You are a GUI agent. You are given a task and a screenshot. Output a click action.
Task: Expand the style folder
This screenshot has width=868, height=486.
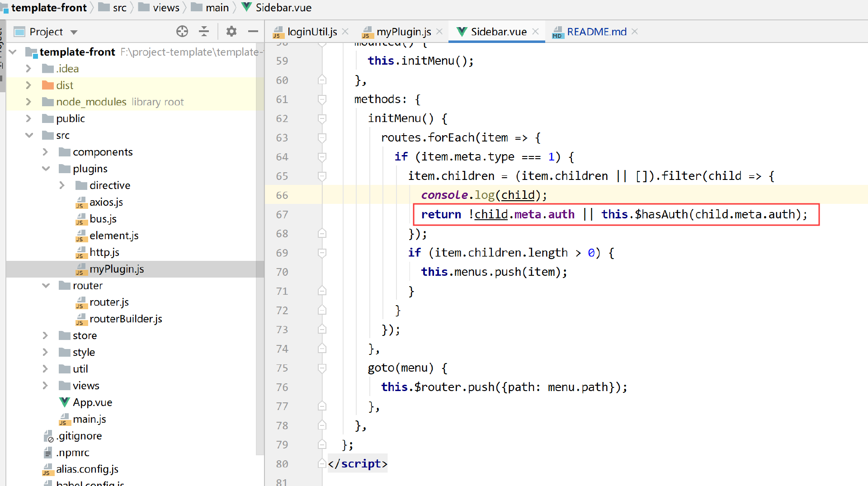[x=46, y=353]
